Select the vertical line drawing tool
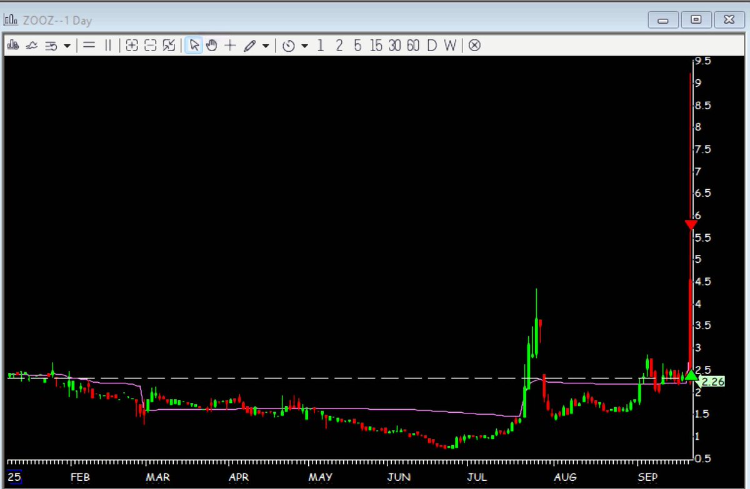Screen dimensions: 750x489 click(x=107, y=46)
